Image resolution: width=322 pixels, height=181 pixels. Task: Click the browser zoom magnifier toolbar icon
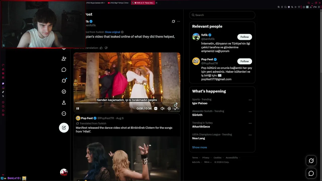tap(278, 7)
